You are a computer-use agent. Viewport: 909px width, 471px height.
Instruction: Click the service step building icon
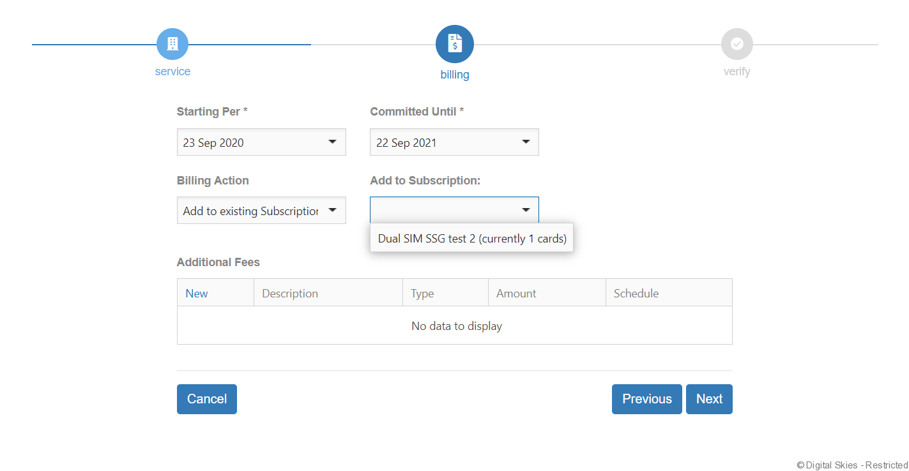(172, 44)
